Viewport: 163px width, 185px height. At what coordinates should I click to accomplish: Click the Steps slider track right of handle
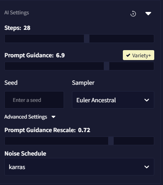(x=122, y=39)
